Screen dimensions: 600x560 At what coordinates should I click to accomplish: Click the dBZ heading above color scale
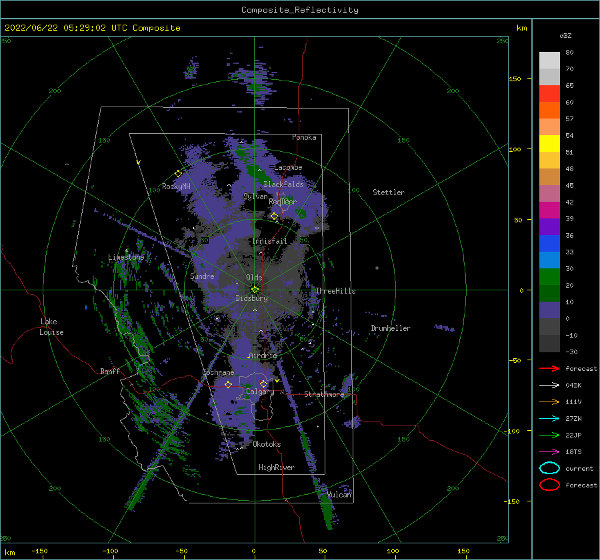coord(565,35)
